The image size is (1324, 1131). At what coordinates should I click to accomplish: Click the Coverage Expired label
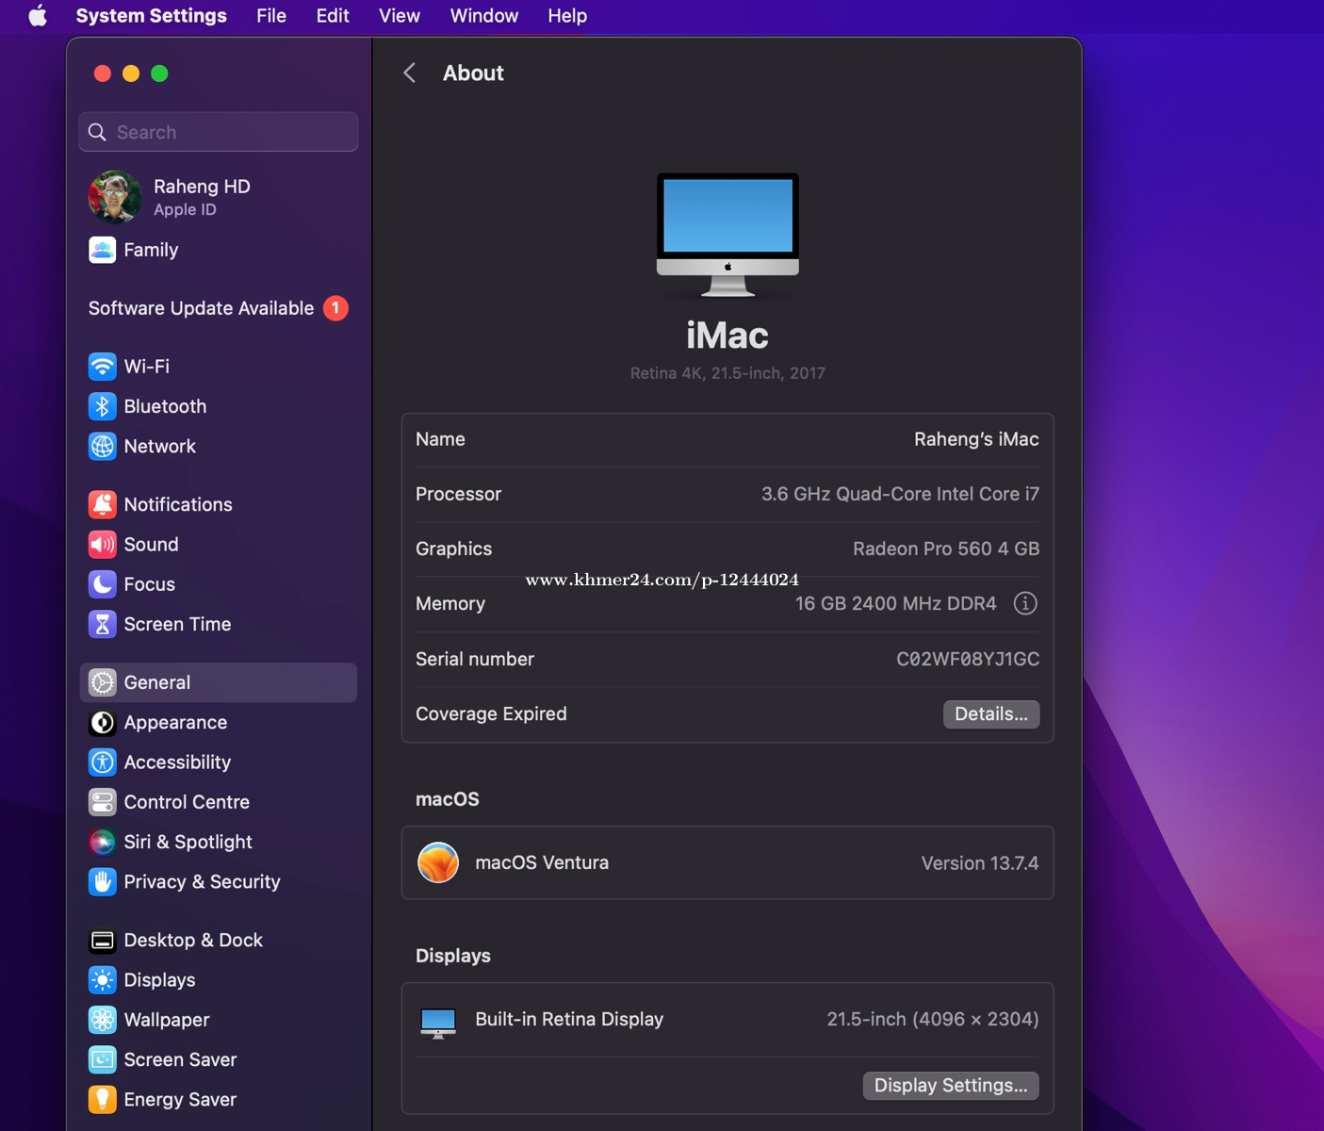[x=491, y=713]
